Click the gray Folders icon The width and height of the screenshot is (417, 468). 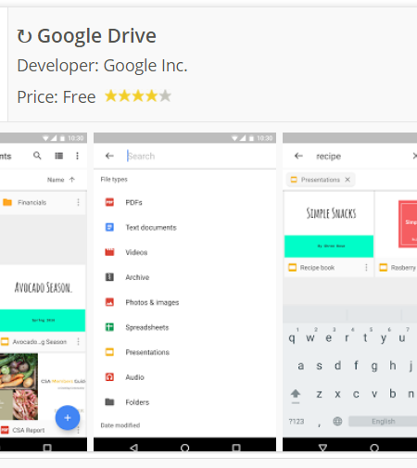[x=109, y=402]
